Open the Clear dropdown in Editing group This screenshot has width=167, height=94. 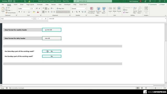pyautogui.click(x=126, y=12)
